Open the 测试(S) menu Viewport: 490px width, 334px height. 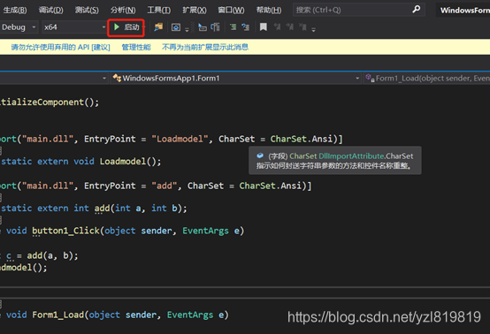coord(87,10)
